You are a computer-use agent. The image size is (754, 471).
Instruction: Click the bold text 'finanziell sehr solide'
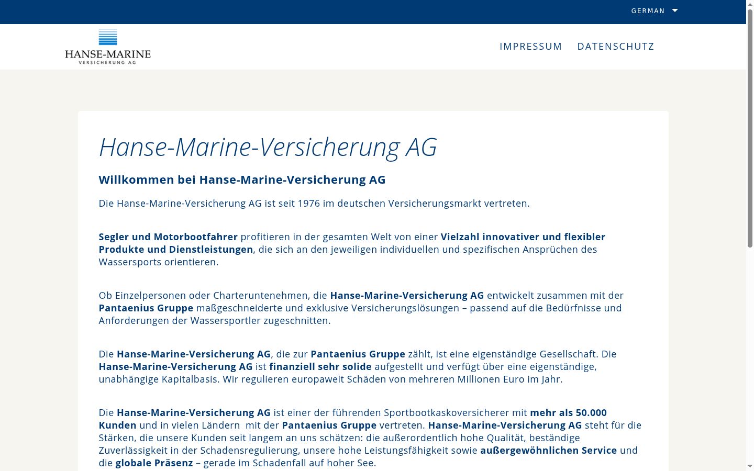[x=320, y=366]
